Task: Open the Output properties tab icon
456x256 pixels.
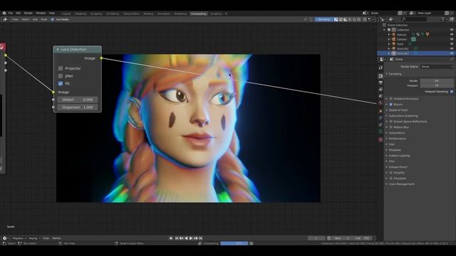Action: tap(380, 82)
